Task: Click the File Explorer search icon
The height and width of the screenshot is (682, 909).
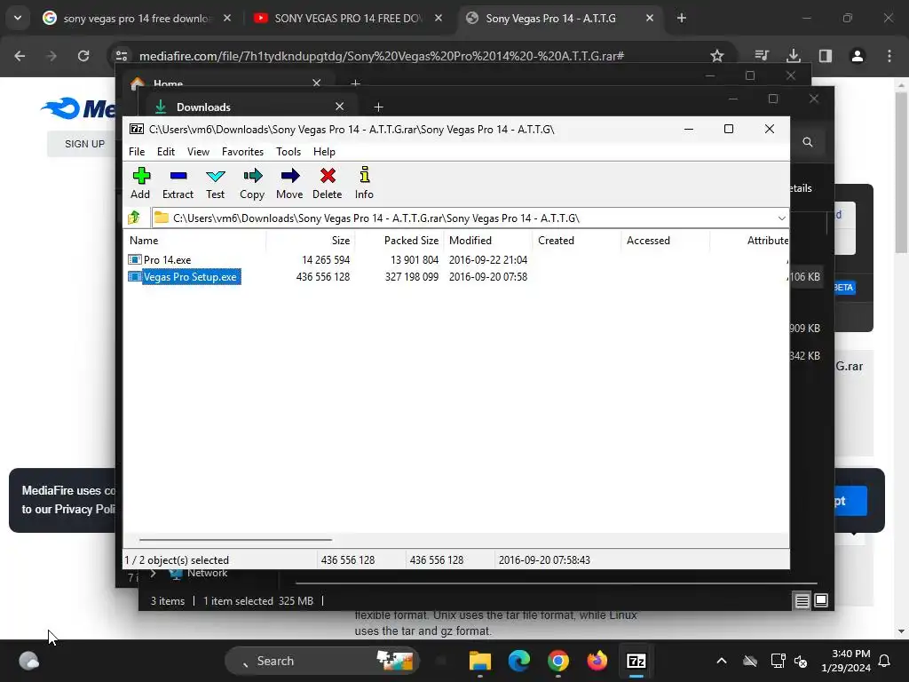Action: (x=808, y=142)
